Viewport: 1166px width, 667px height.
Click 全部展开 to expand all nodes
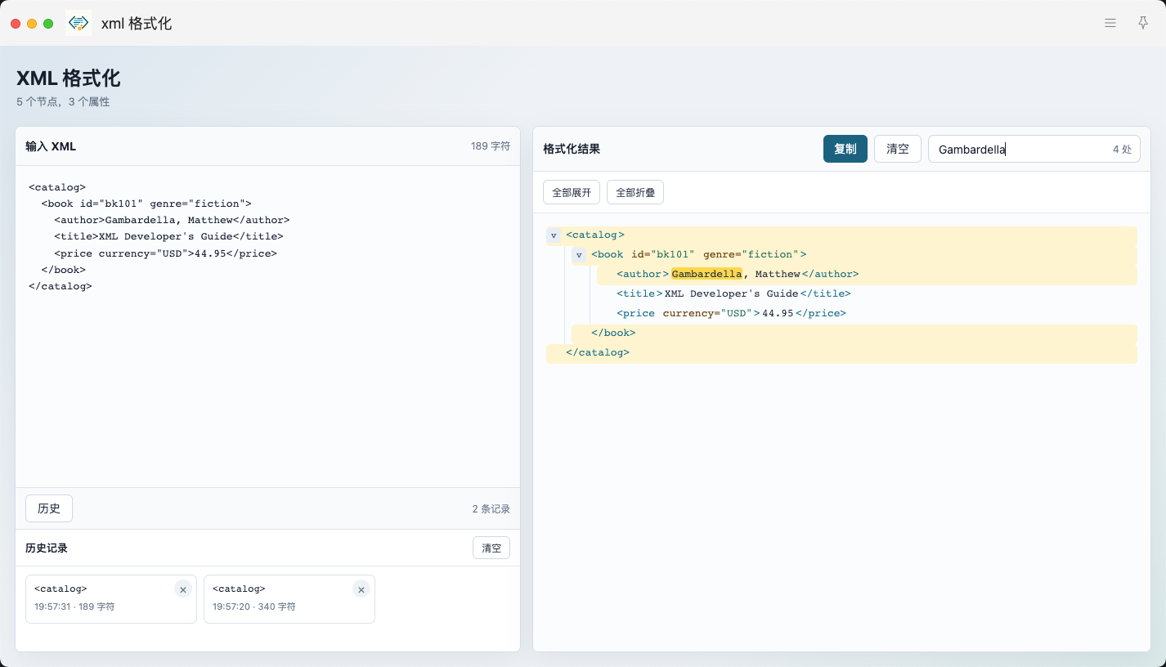(572, 192)
